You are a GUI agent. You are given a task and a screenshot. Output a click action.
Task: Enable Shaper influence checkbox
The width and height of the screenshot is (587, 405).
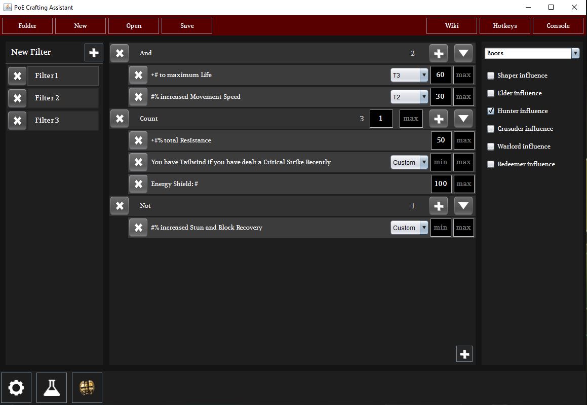coord(491,76)
